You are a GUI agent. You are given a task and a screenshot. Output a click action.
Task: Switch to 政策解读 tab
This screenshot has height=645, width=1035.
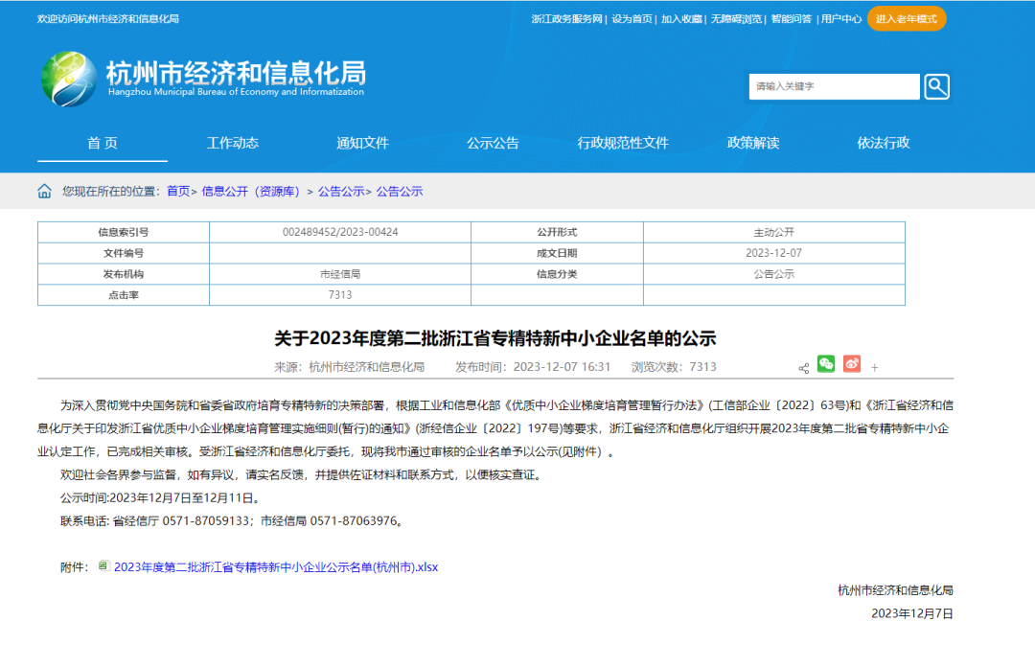(753, 143)
